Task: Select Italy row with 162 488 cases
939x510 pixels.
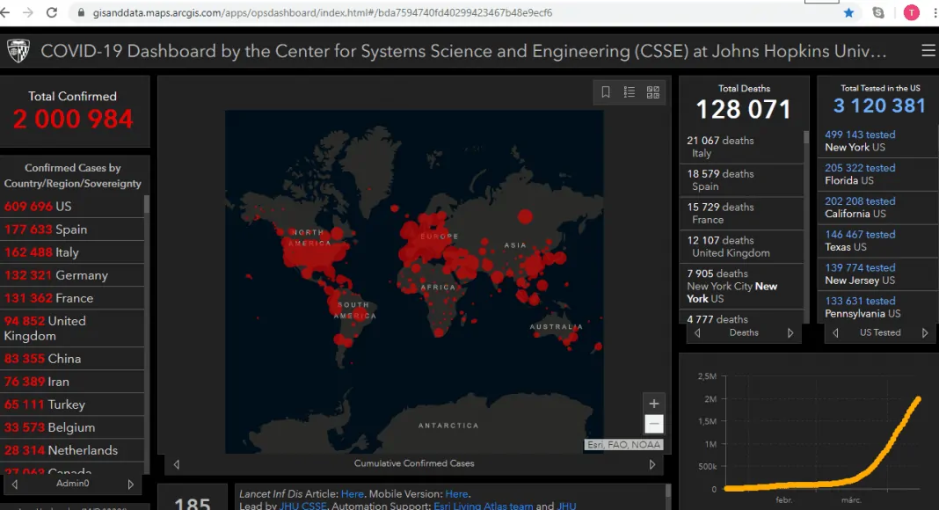Action: pyautogui.click(x=72, y=252)
